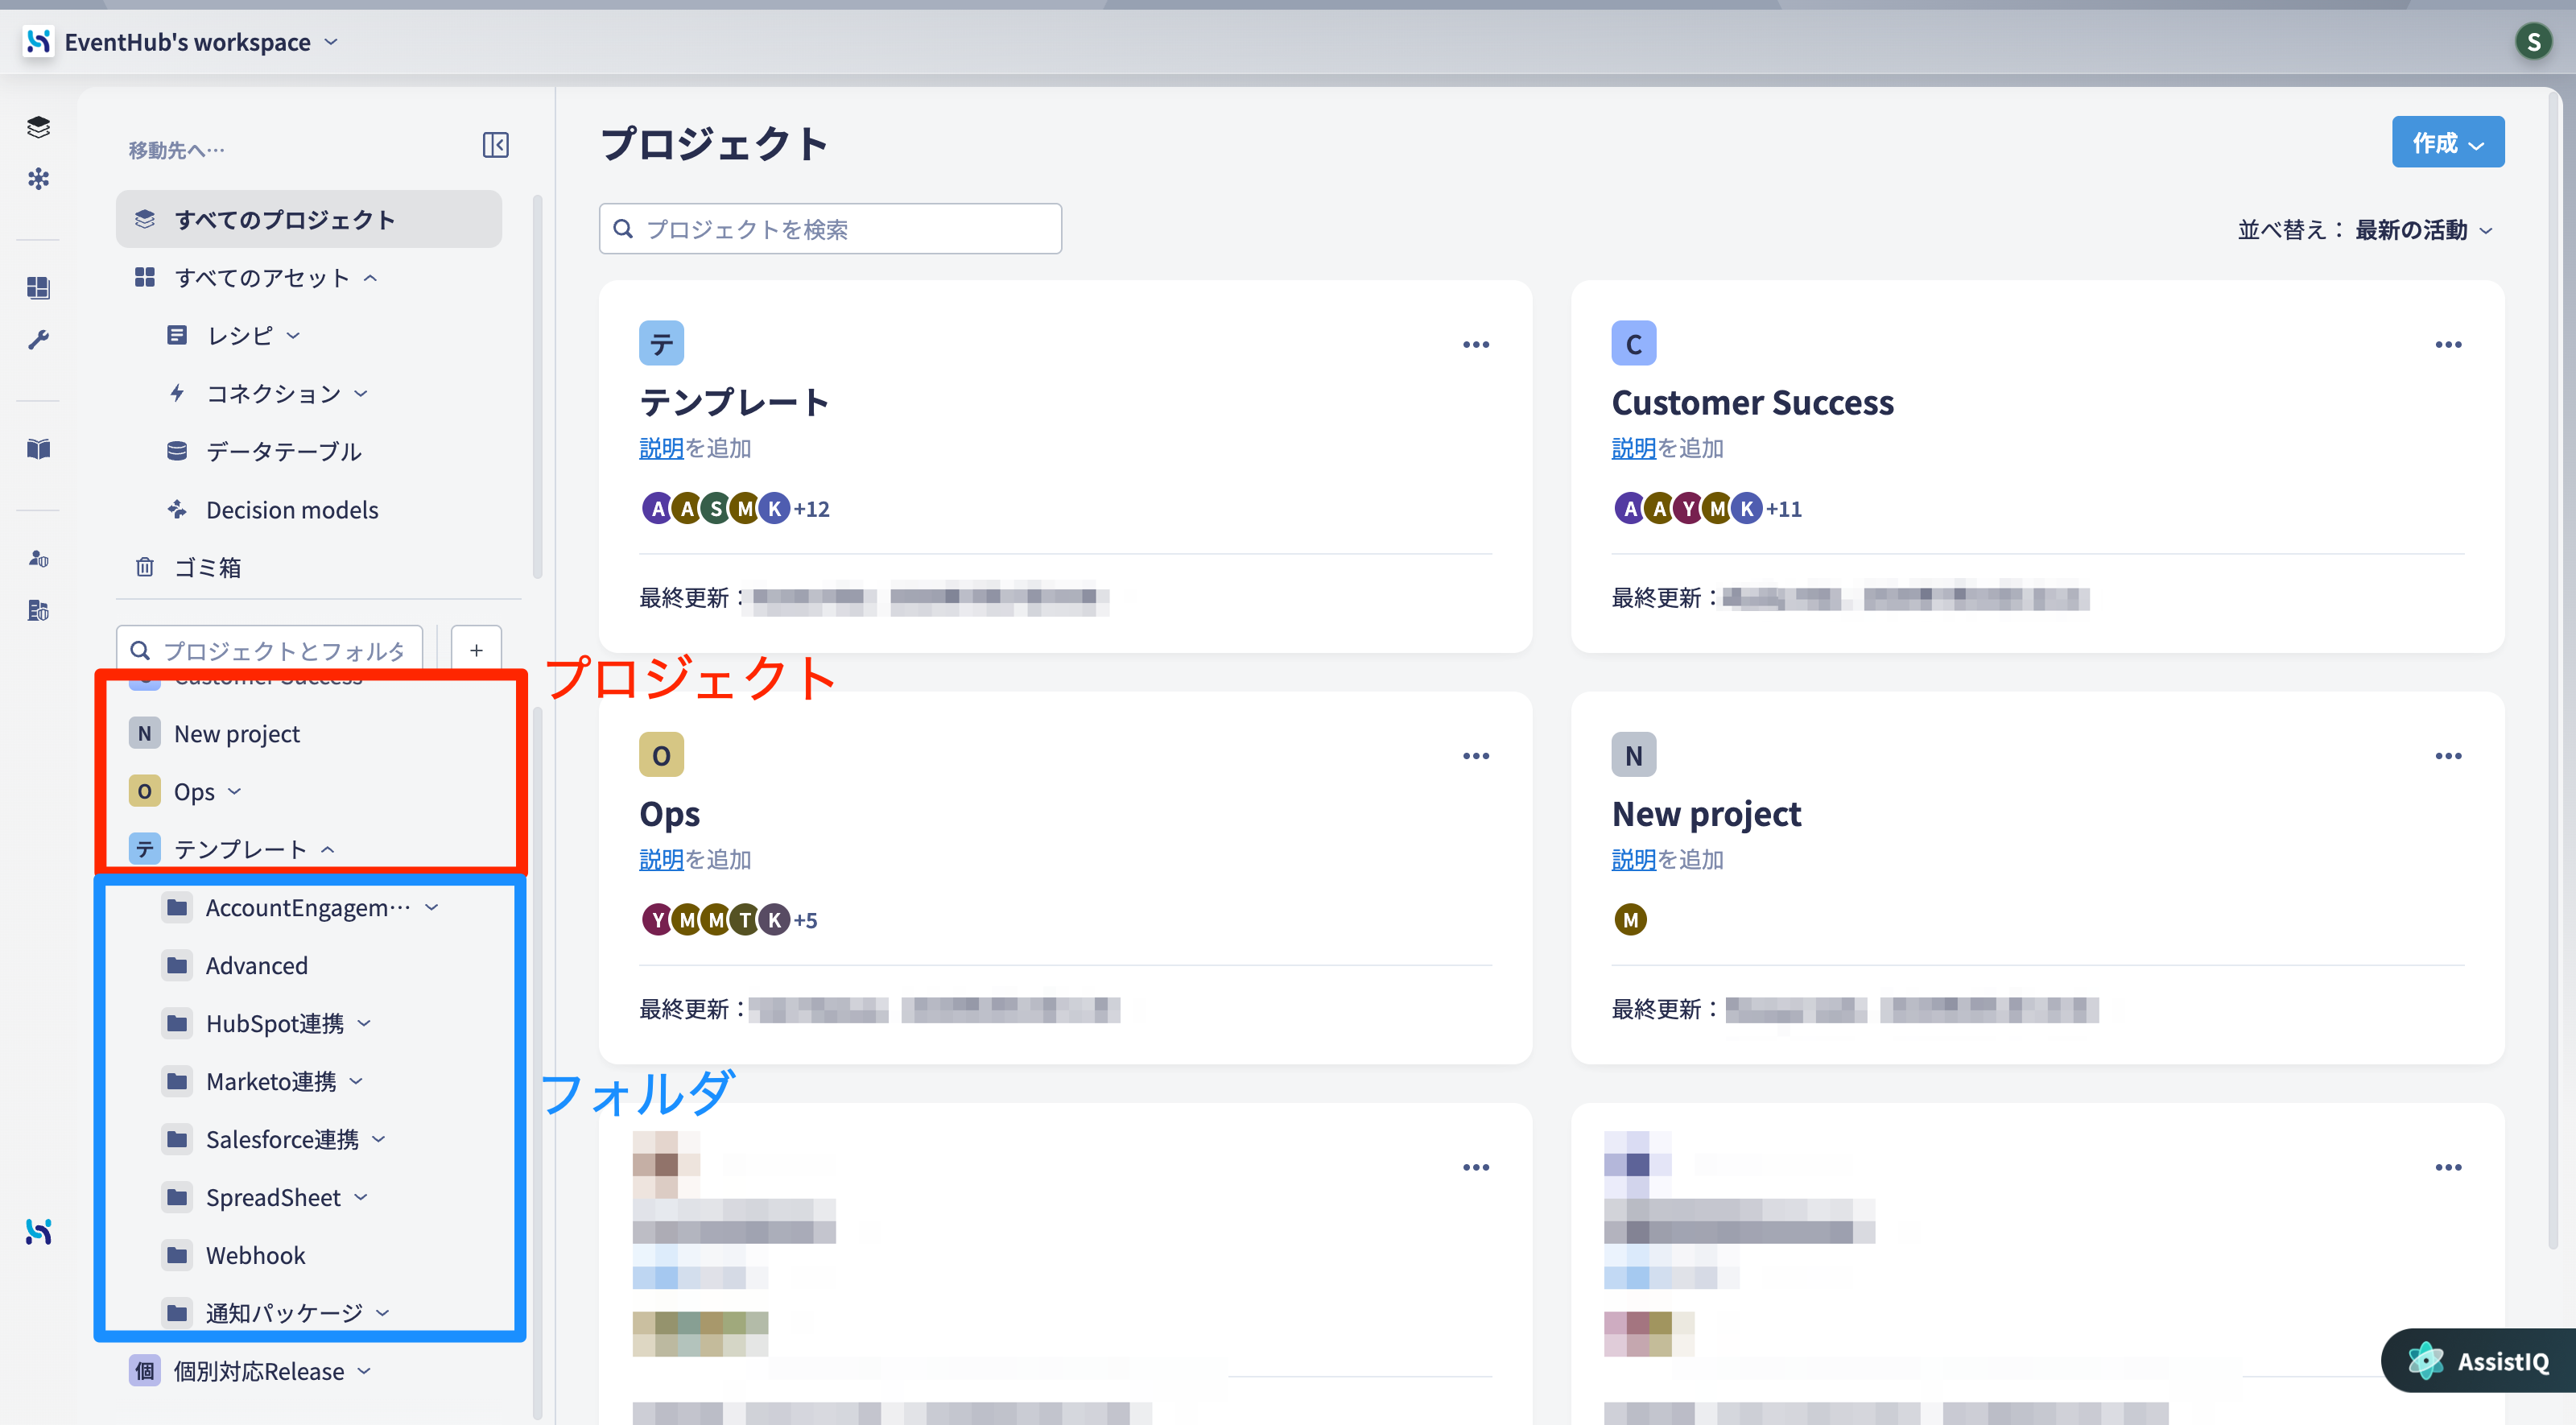Open the EventHub's workspace dropdown

(x=201, y=41)
